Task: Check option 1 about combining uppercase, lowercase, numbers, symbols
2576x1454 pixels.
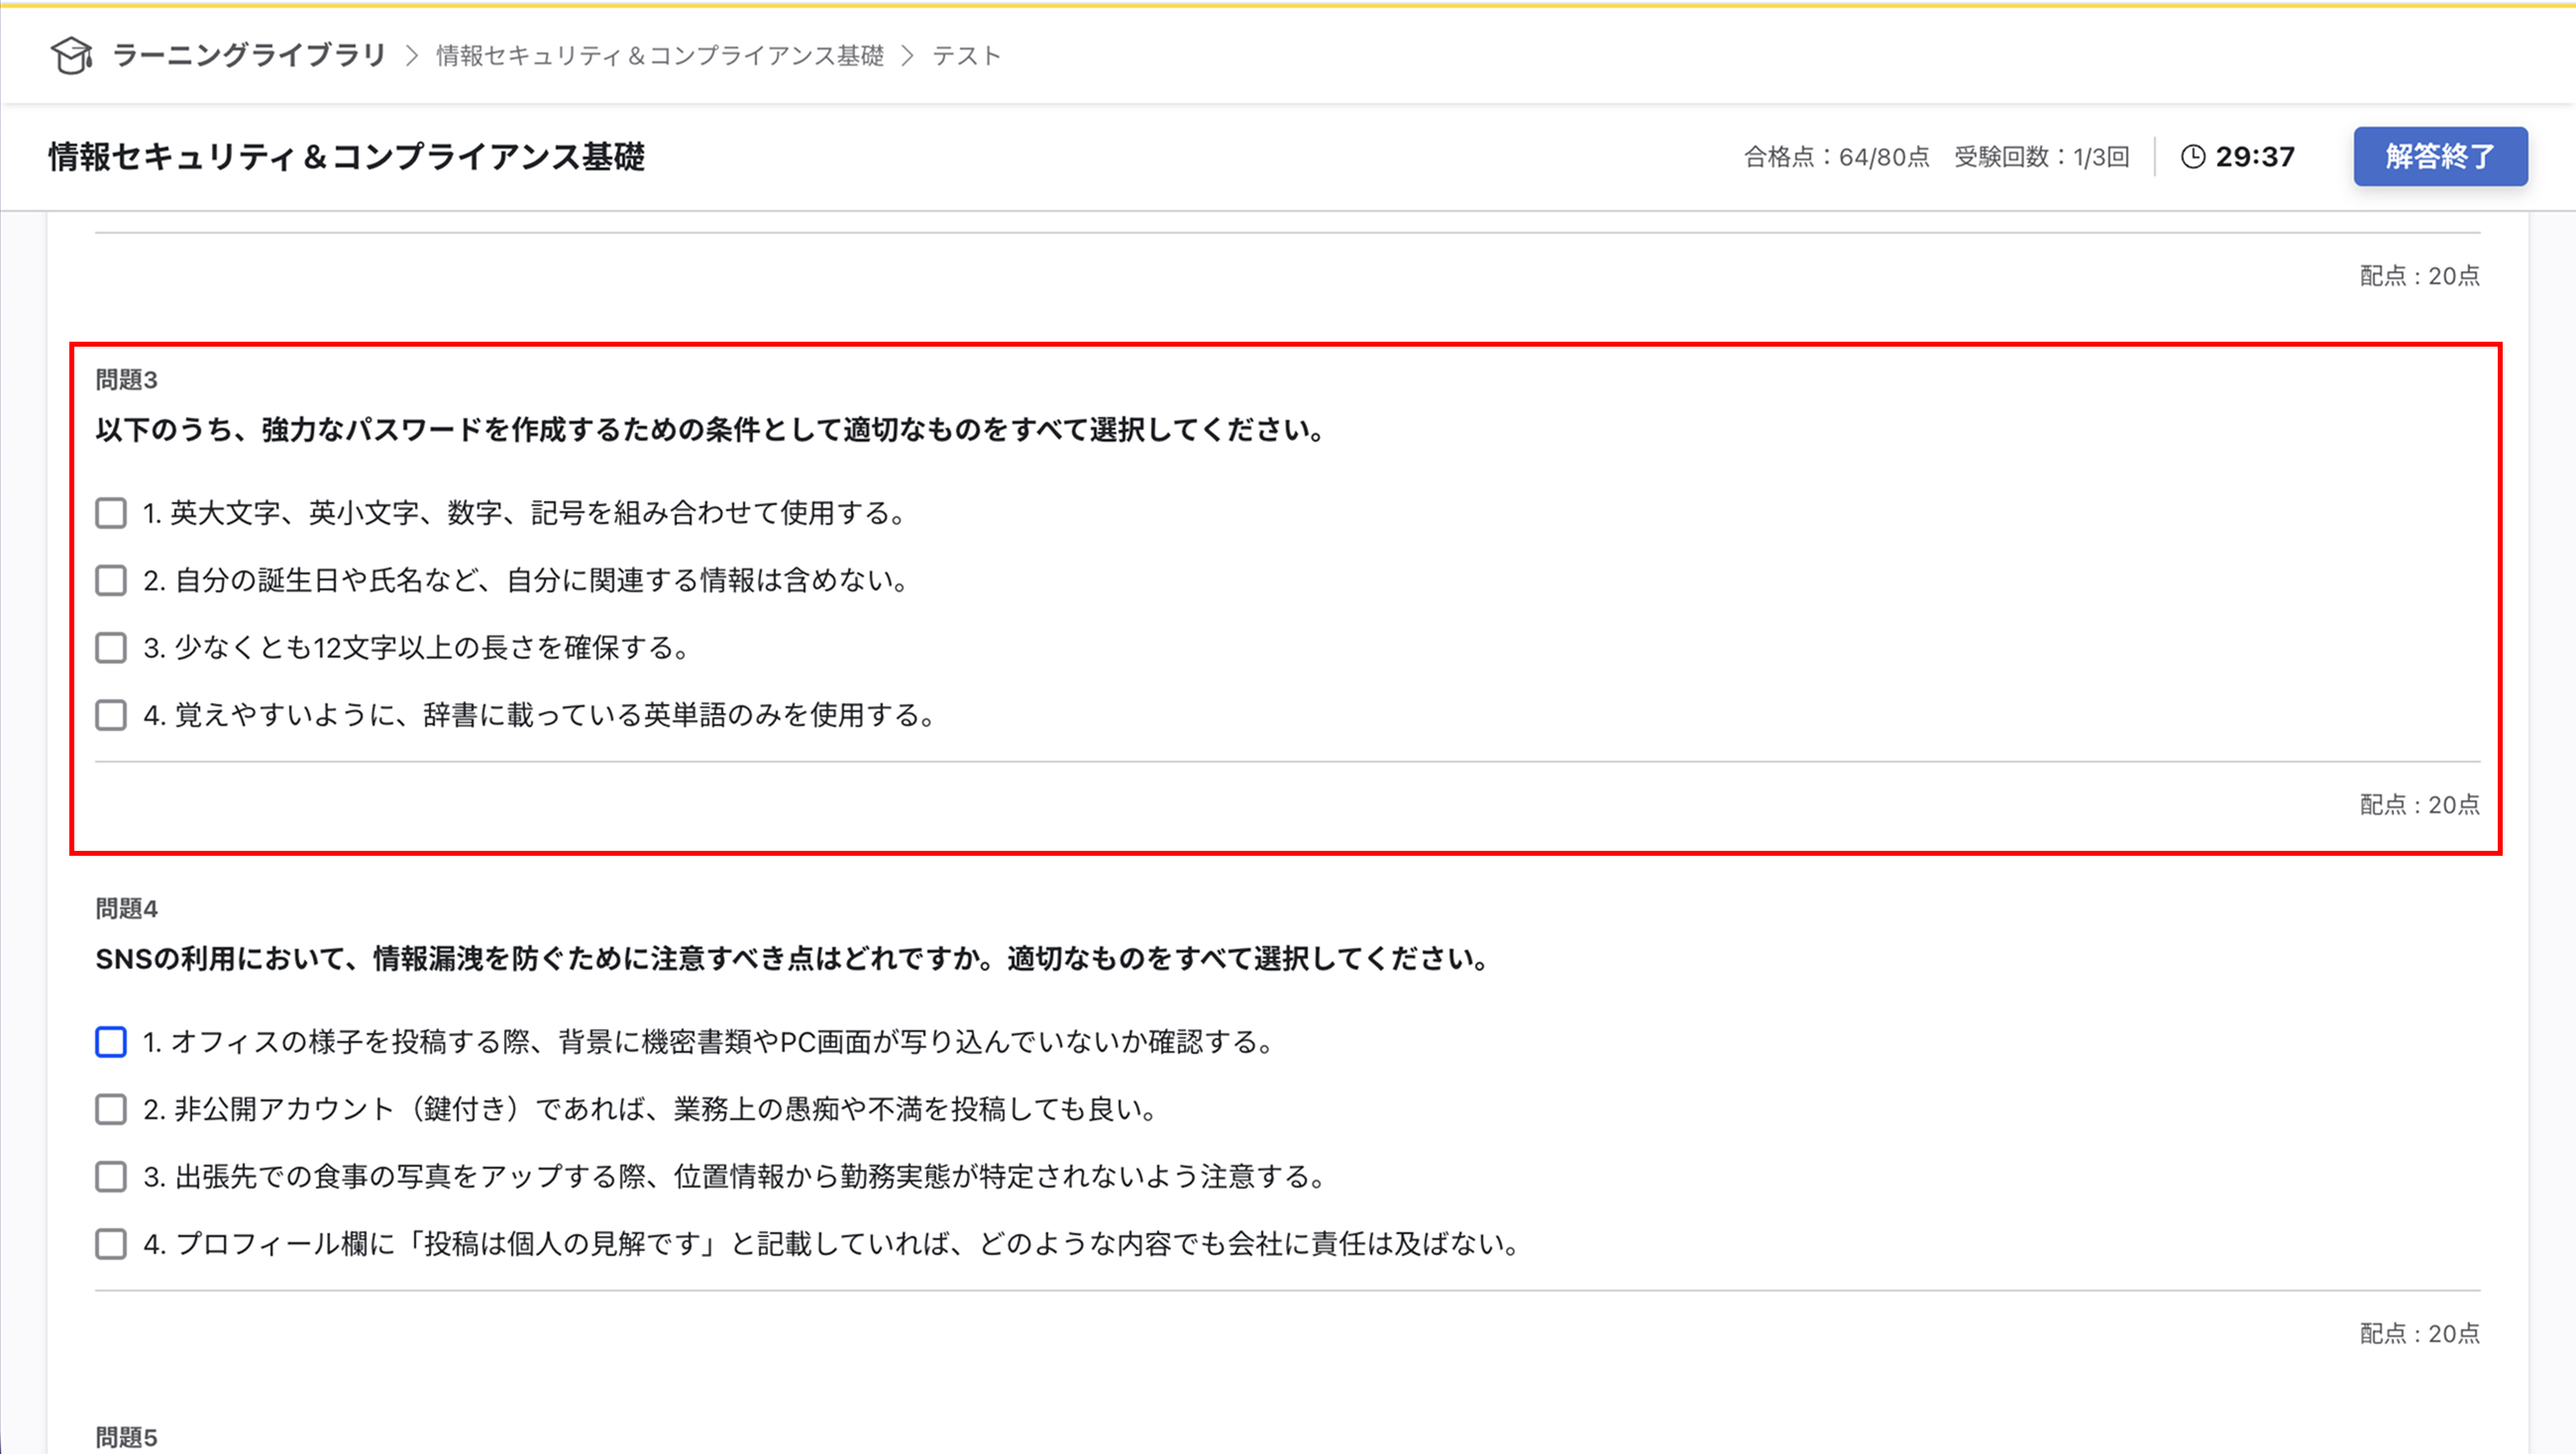Action: click(x=110, y=513)
